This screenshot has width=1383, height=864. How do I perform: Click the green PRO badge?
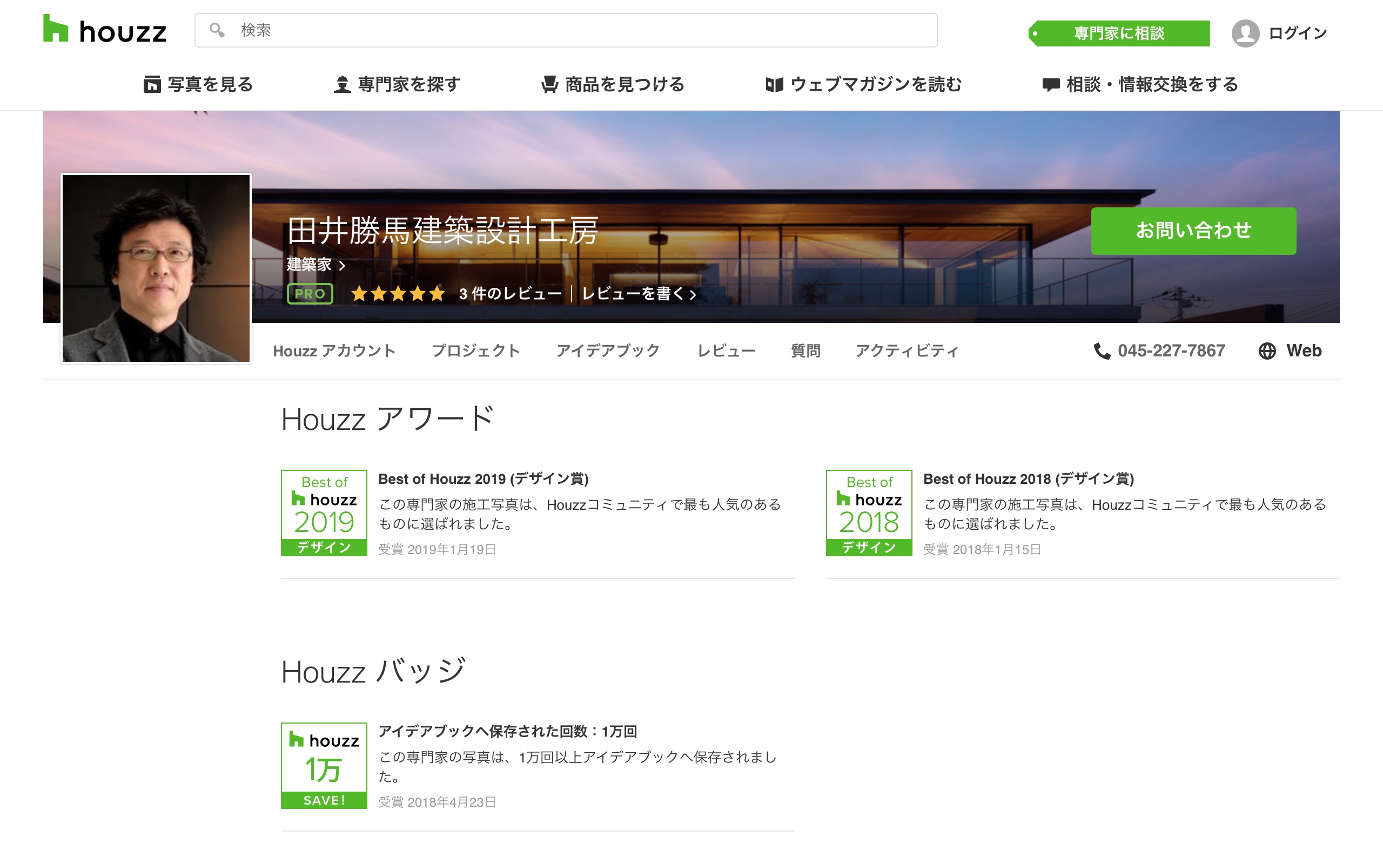click(x=310, y=294)
